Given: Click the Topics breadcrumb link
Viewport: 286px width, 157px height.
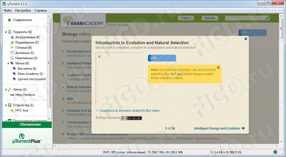Looking at the screenshot, I should (x=111, y=25).
